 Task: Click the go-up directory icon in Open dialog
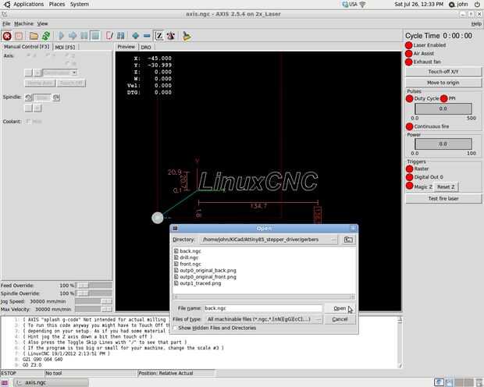[x=348, y=240]
